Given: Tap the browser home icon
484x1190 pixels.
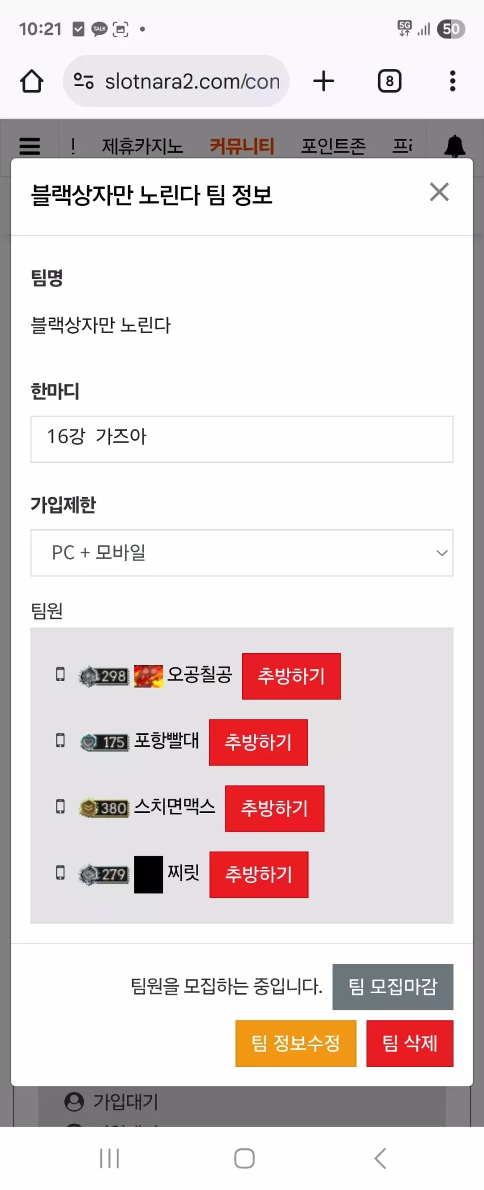Looking at the screenshot, I should click(32, 81).
